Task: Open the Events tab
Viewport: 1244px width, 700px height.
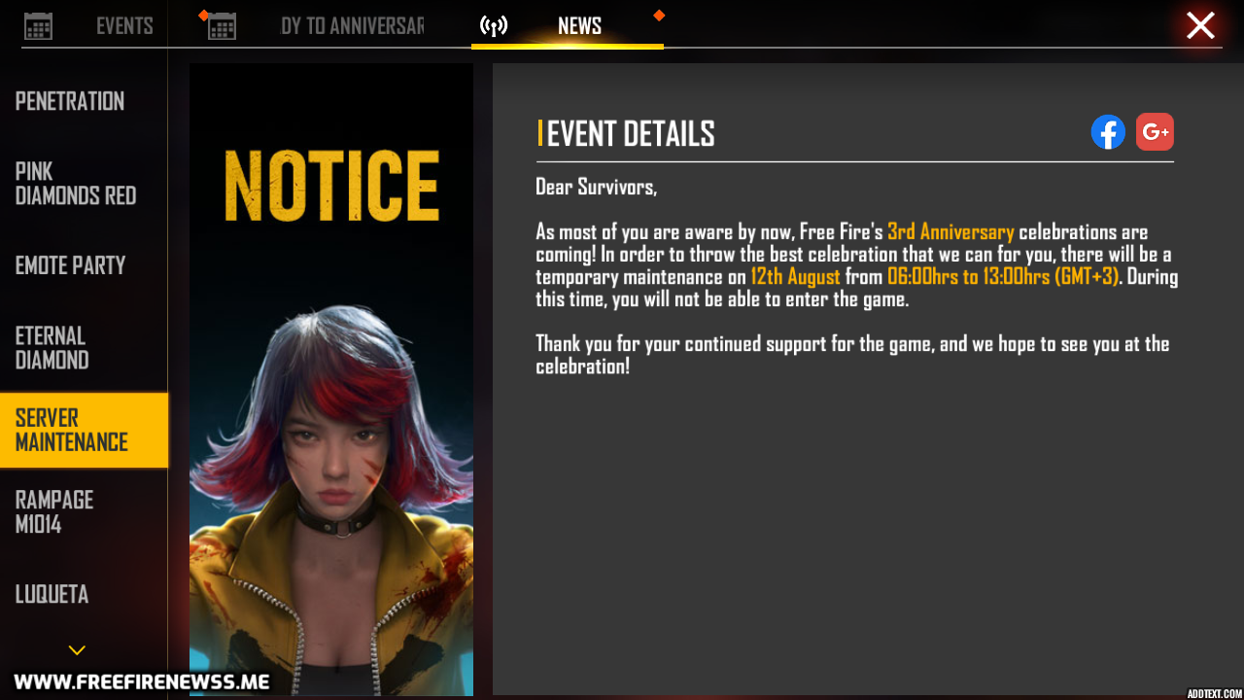Action: 124,26
